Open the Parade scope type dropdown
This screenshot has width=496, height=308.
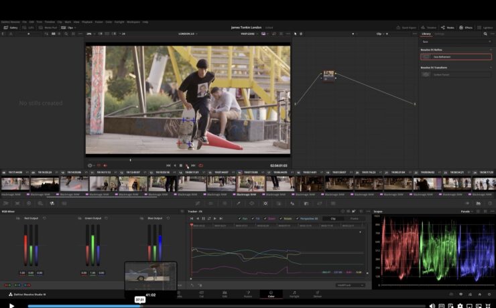point(467,212)
